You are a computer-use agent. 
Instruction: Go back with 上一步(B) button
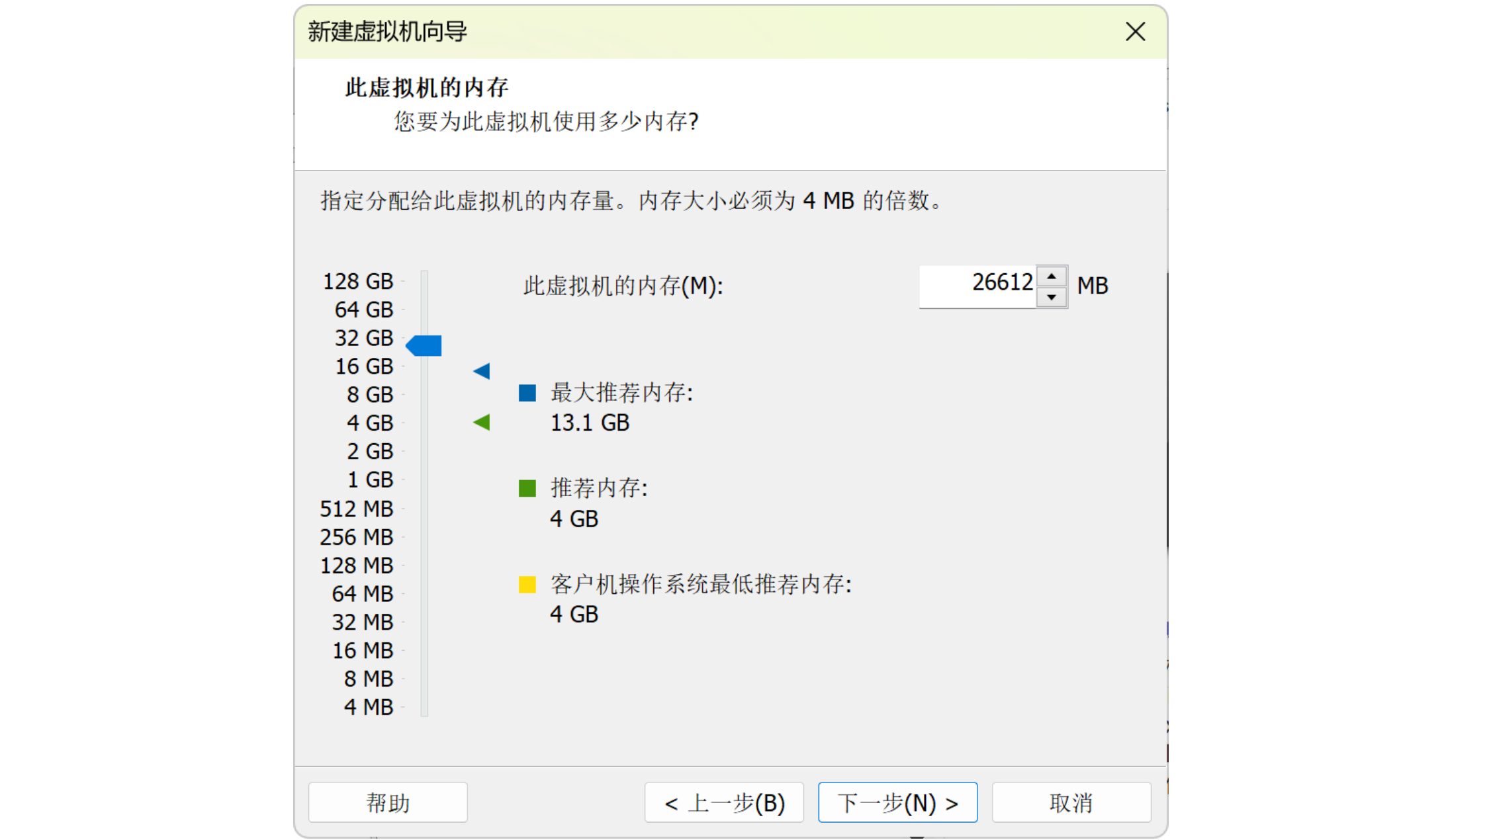724,802
